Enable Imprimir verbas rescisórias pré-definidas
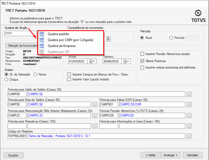 tap(142, 68)
